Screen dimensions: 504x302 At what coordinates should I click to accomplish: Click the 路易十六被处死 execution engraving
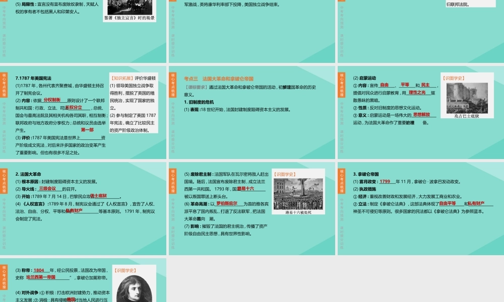298,194
